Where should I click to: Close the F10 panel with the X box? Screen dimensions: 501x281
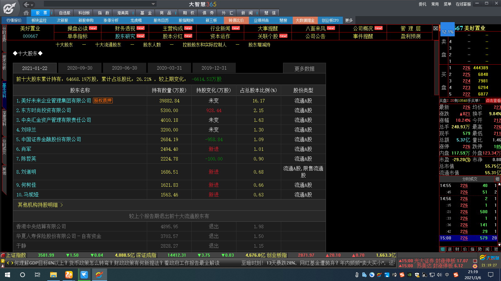(x=436, y=28)
